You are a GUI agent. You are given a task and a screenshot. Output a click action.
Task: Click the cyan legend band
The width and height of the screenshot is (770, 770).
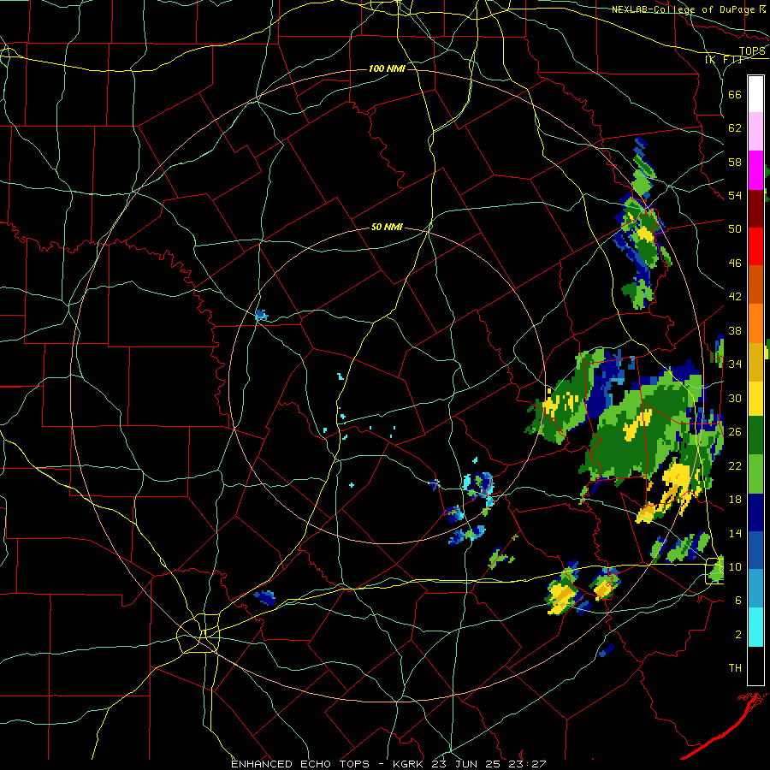(755, 627)
